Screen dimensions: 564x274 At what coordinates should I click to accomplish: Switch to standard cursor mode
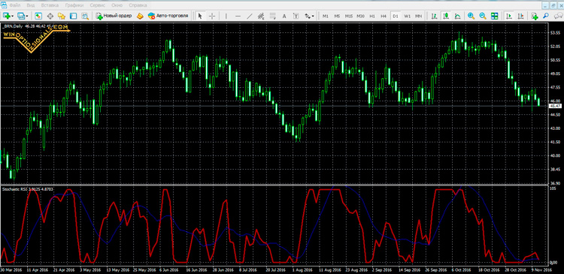tap(200, 17)
